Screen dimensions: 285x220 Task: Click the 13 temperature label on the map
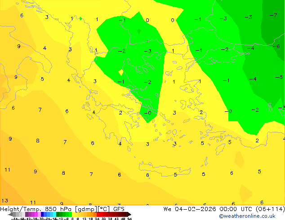click(x=5, y=201)
